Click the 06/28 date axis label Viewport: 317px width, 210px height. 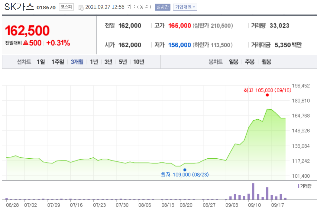(x=12, y=205)
